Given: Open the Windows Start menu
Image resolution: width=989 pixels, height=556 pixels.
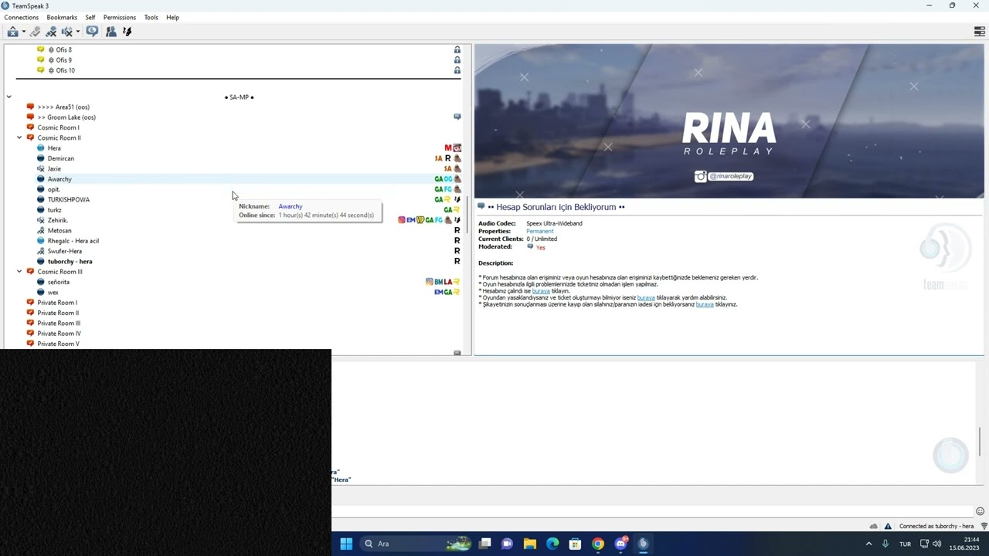Looking at the screenshot, I should click(x=346, y=544).
